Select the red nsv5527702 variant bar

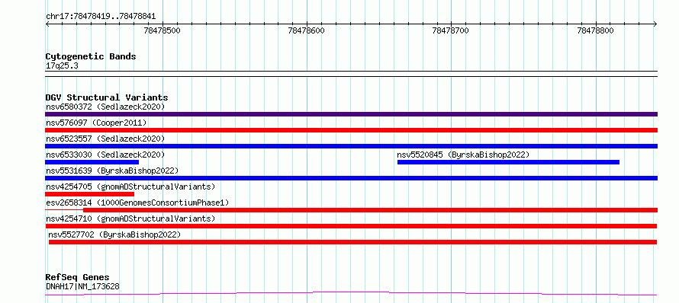pyautogui.click(x=353, y=242)
